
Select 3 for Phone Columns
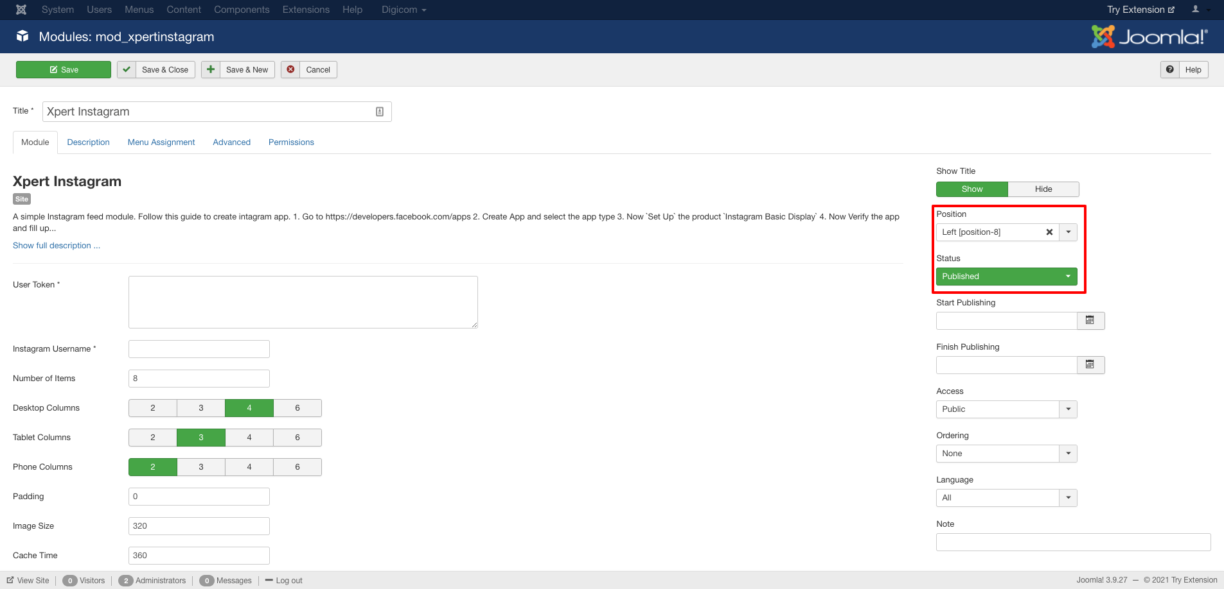point(201,467)
